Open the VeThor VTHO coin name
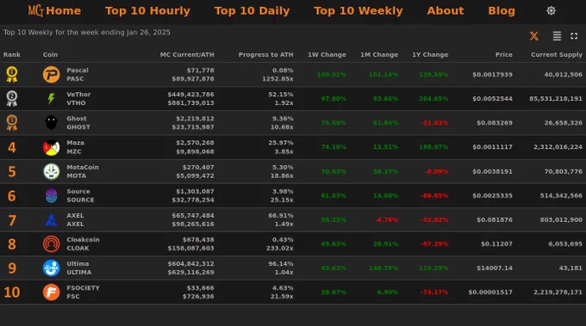The height and width of the screenshot is (326, 586). [78, 98]
